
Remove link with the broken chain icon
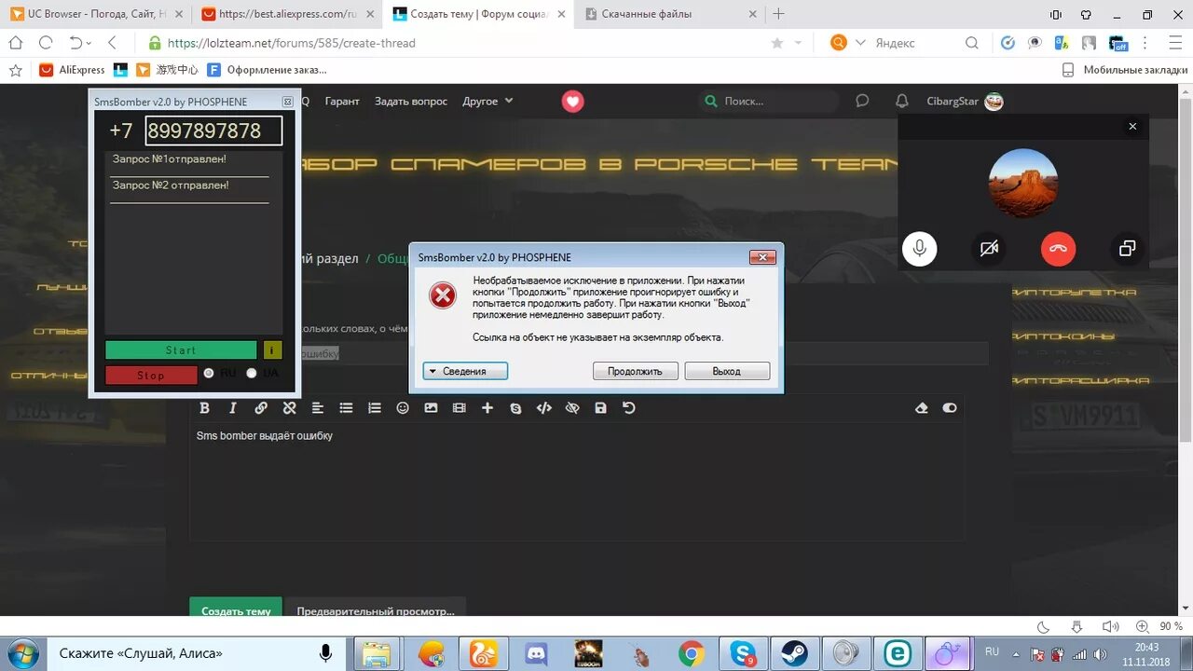point(289,408)
